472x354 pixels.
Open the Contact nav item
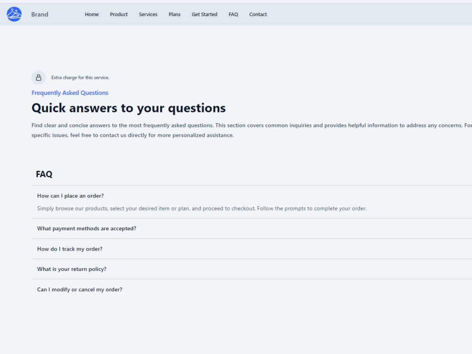(x=258, y=15)
